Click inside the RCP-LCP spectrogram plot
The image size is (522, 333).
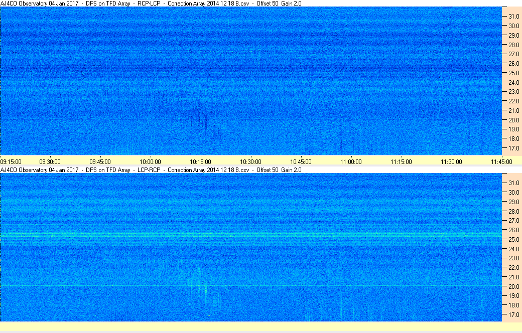[x=251, y=81]
